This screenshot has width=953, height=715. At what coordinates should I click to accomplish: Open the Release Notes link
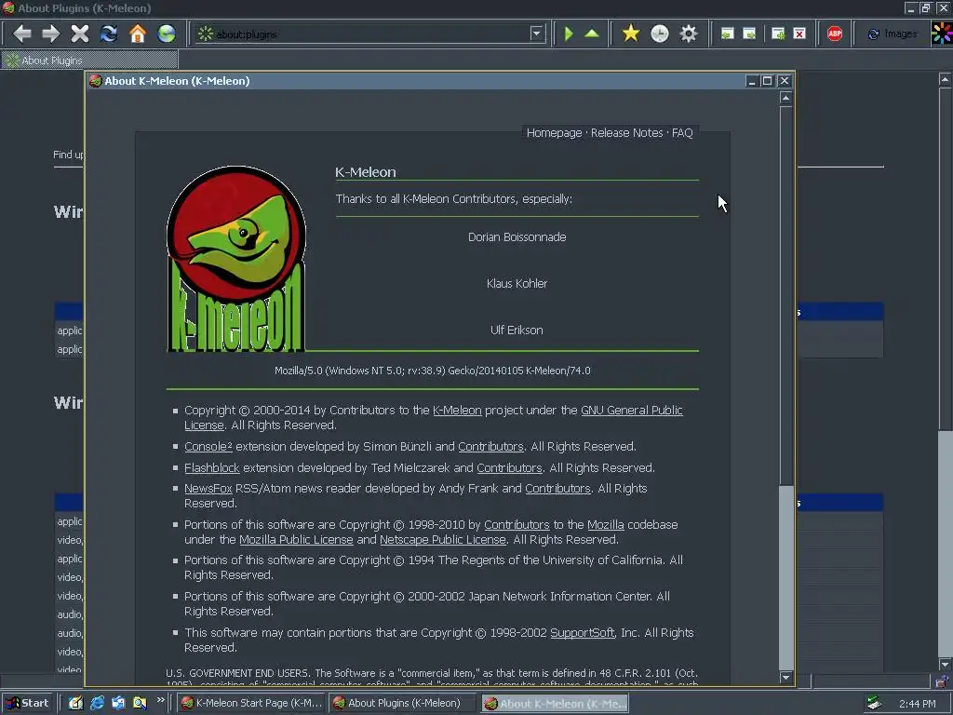626,132
